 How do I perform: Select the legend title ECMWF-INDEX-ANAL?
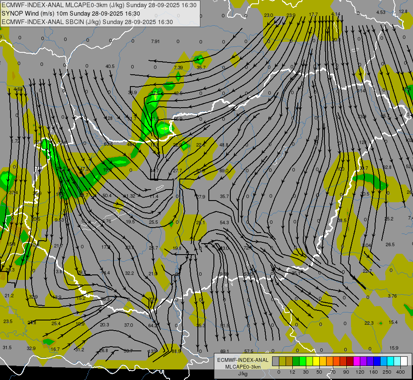tap(243, 360)
